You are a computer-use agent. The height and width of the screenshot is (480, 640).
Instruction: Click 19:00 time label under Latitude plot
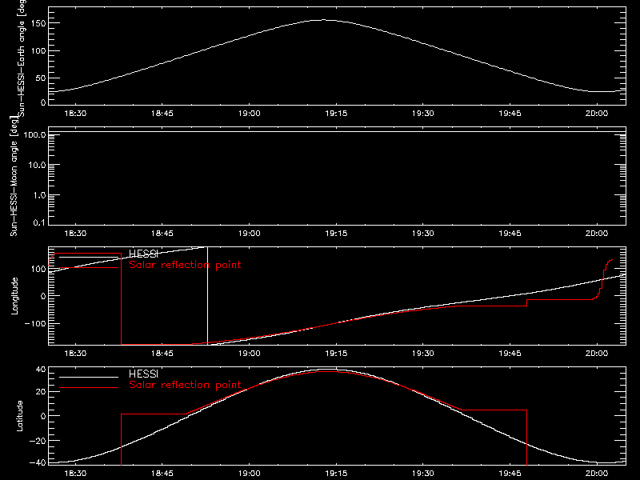249,473
